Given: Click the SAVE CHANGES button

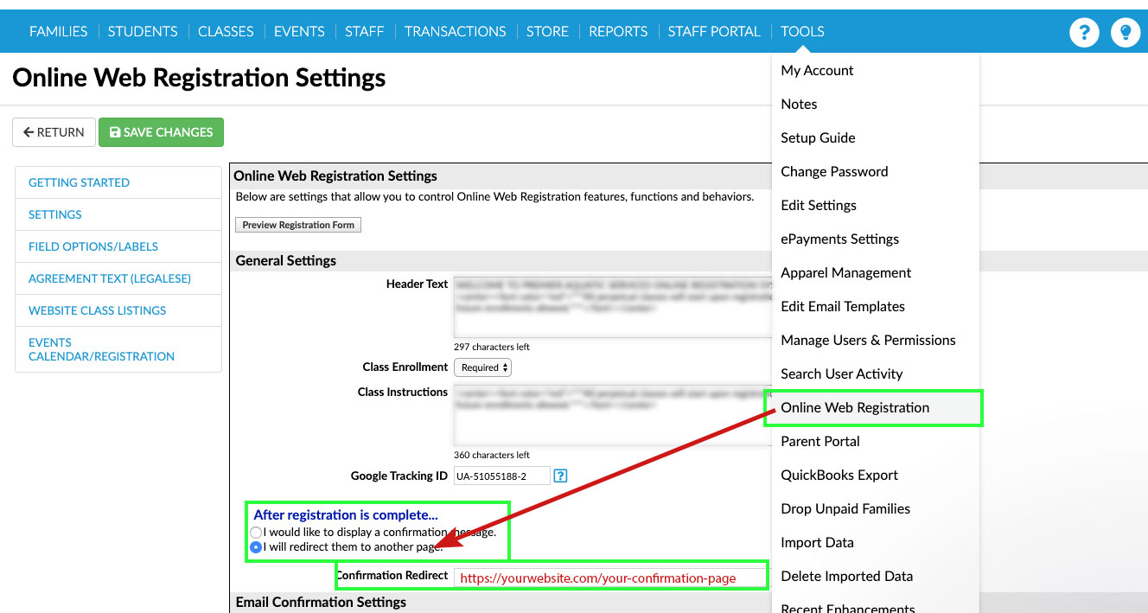Looking at the screenshot, I should [x=161, y=132].
